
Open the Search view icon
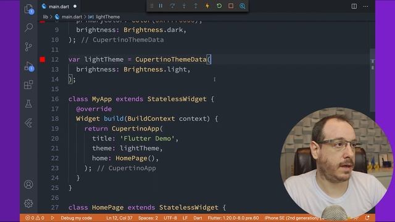(x=29, y=27)
